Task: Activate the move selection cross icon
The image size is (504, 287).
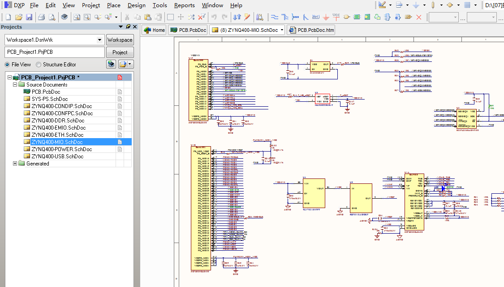Action: [181, 17]
